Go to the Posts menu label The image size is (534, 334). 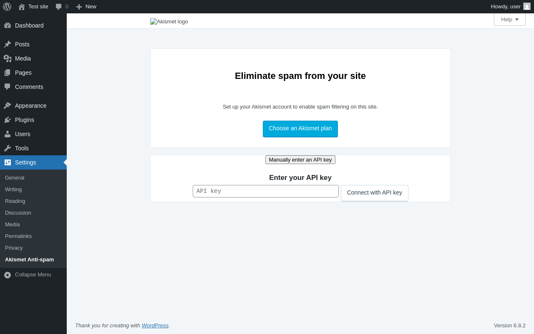tap(22, 44)
